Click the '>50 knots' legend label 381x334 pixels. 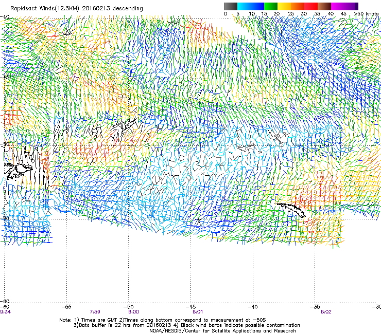tap(367, 14)
